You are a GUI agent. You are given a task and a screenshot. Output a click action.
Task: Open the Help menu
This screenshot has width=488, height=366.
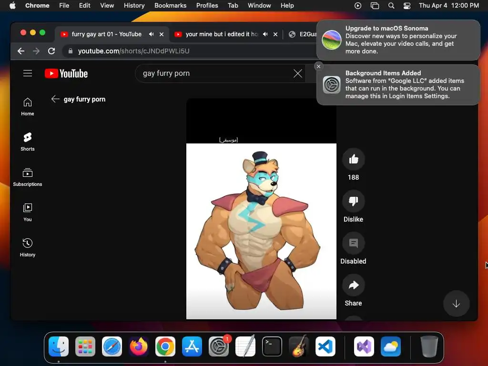pos(287,6)
